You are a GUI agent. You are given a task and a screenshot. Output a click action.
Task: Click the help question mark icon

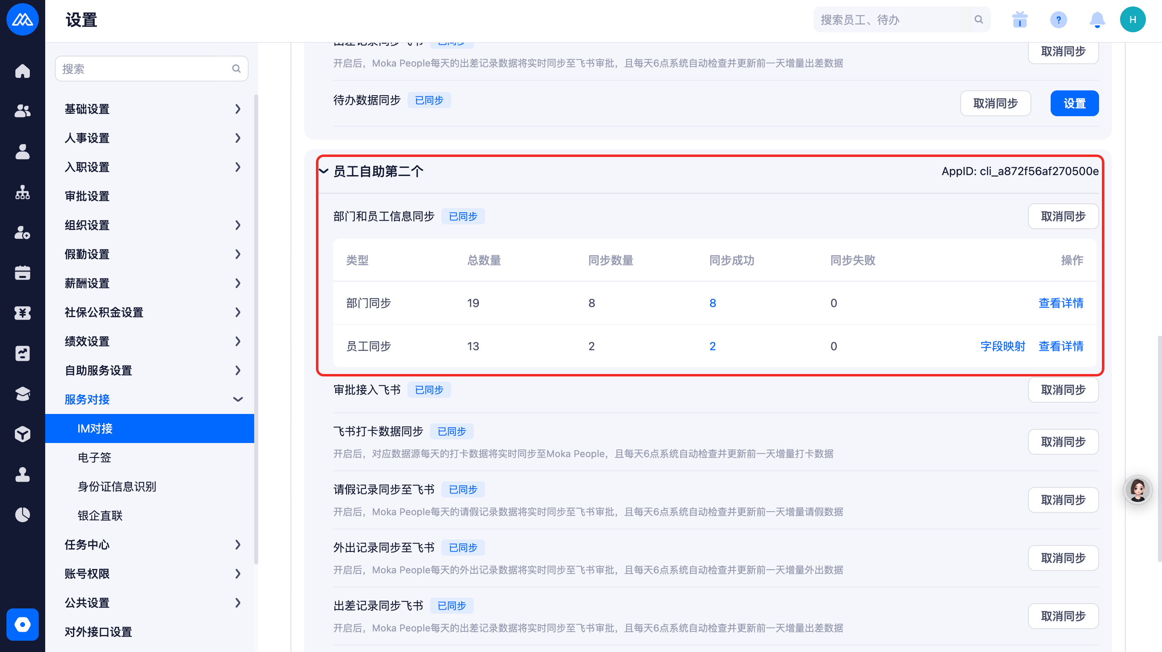1058,20
